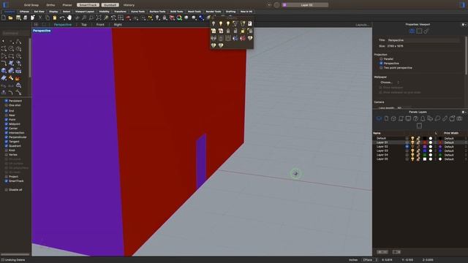Toggle the Ortho button
This screenshot has height=263, width=468.
50,5
